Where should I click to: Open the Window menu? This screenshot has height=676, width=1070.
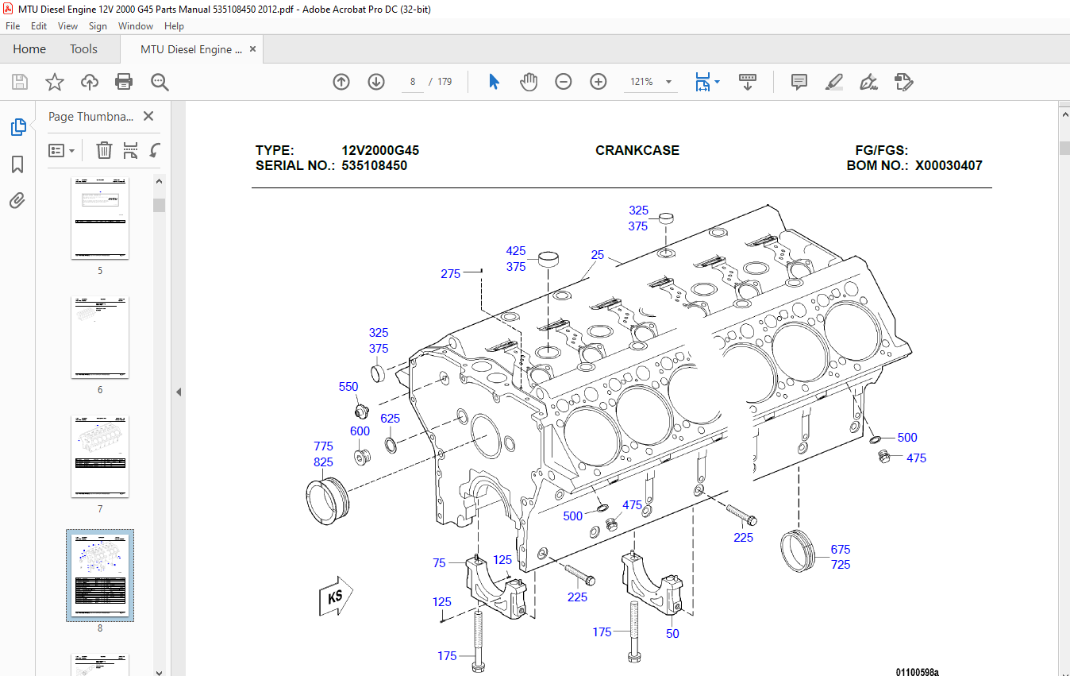(136, 26)
